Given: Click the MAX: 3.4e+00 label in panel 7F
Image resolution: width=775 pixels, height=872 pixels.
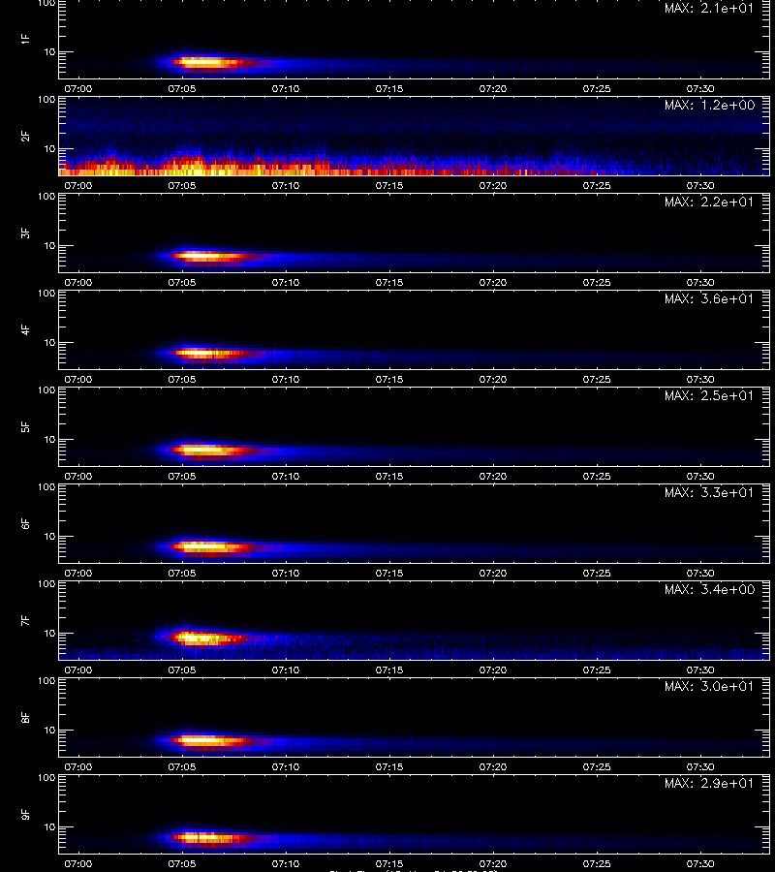Looking at the screenshot, I should click(709, 589).
